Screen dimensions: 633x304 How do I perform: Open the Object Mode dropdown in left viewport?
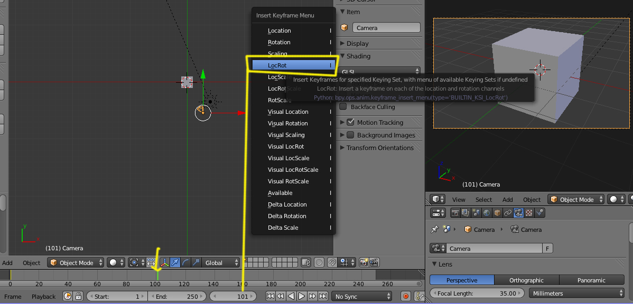pos(76,263)
